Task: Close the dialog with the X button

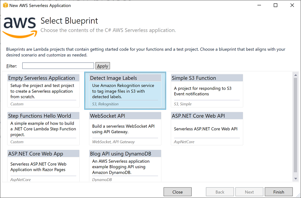Action: 292,5
